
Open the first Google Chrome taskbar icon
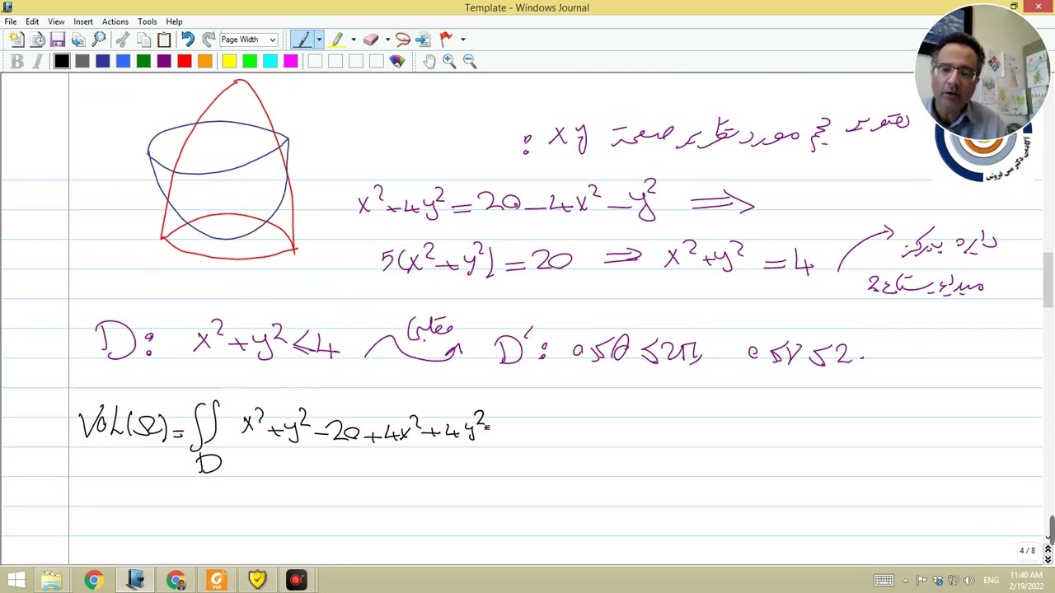93,581
